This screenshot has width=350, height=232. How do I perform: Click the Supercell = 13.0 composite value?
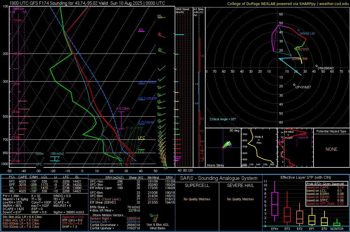(73, 217)
